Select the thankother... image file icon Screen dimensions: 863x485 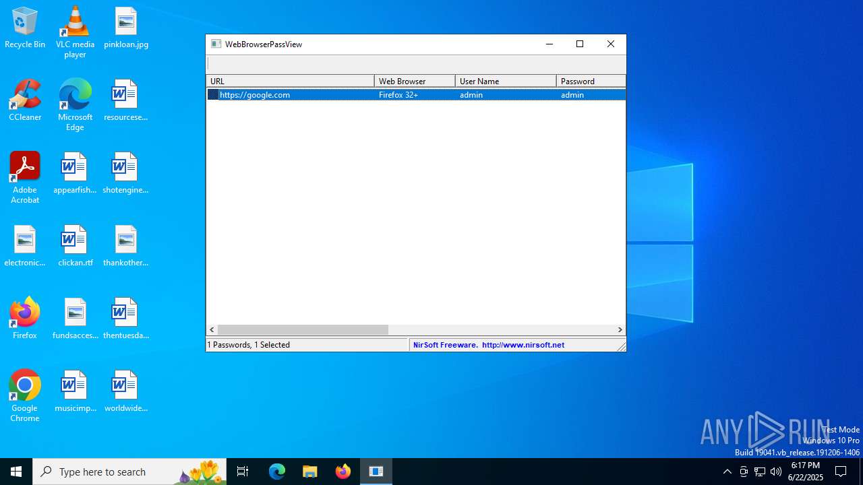pyautogui.click(x=126, y=246)
